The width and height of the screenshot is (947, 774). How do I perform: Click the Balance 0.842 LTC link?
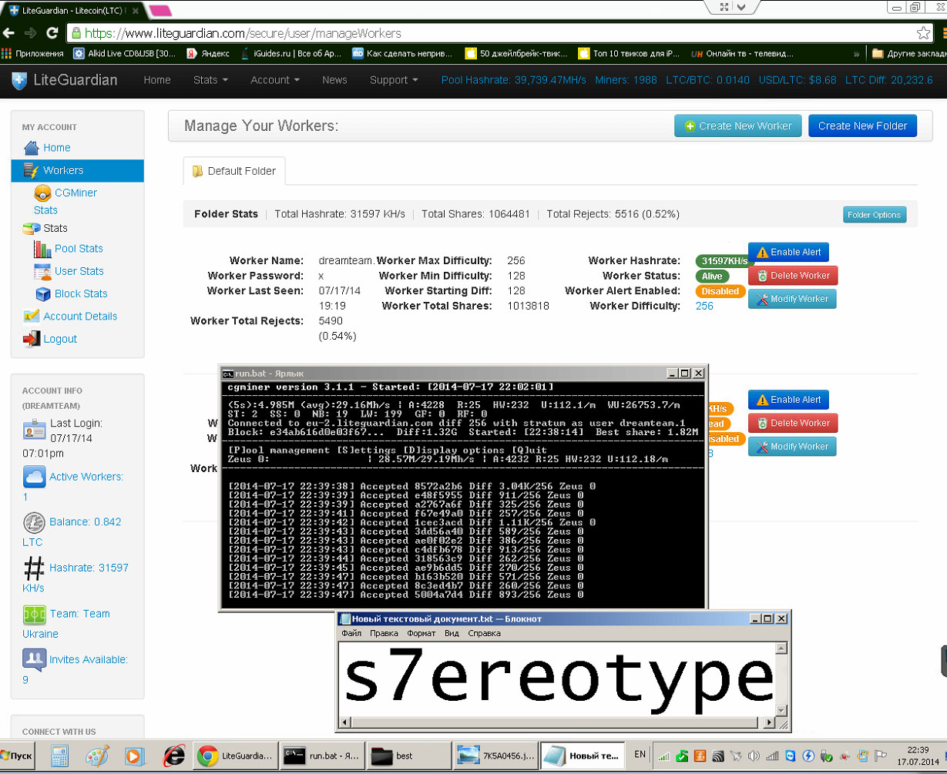tap(72, 531)
